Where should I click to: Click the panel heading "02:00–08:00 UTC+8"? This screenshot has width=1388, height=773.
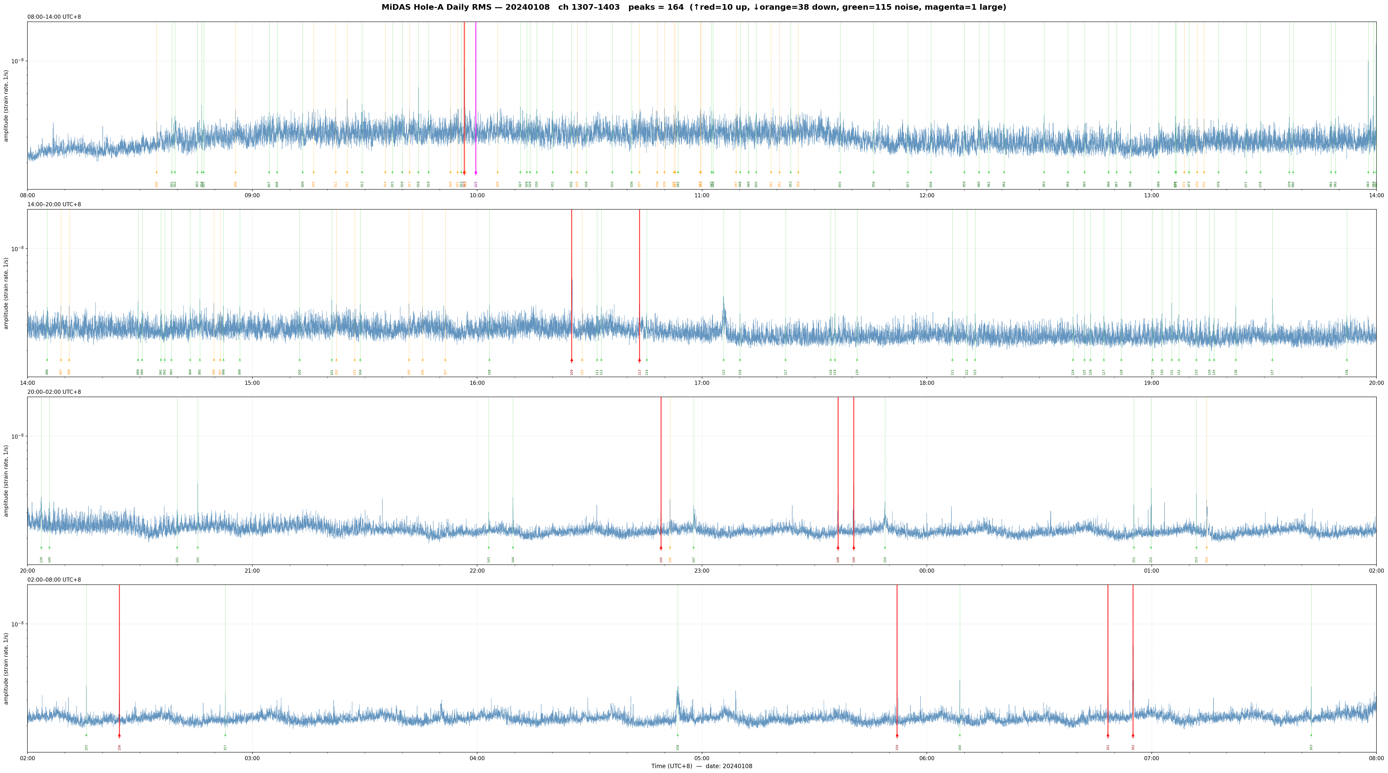tap(54, 580)
